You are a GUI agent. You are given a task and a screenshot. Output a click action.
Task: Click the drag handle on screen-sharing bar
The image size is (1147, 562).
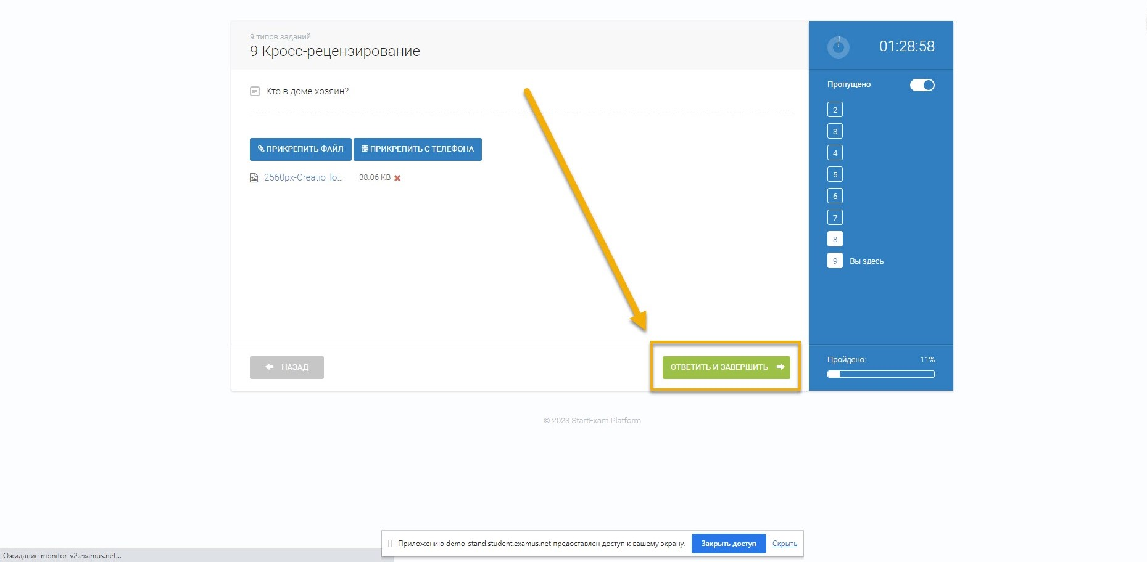(389, 544)
